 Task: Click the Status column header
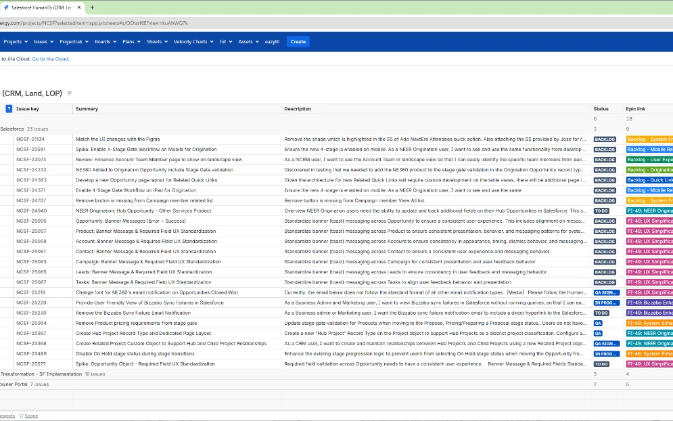coord(601,109)
